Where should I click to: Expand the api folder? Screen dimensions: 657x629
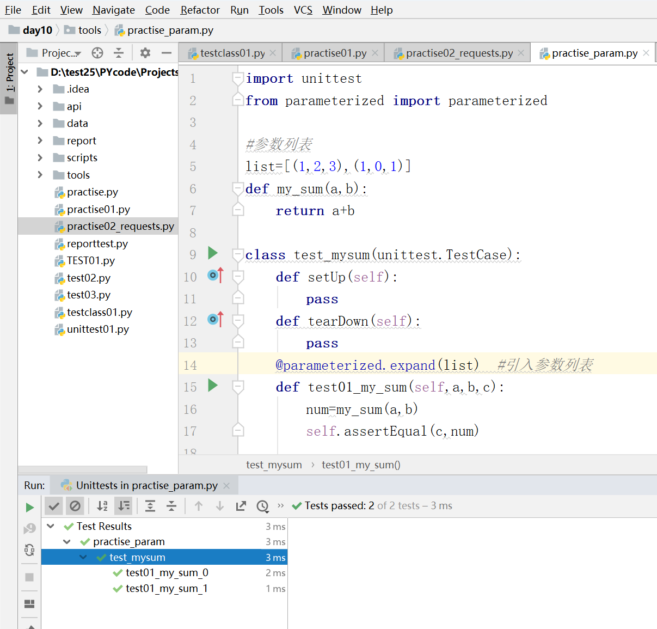40,106
